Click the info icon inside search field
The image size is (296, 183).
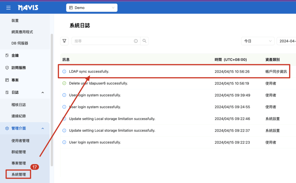(136, 41)
